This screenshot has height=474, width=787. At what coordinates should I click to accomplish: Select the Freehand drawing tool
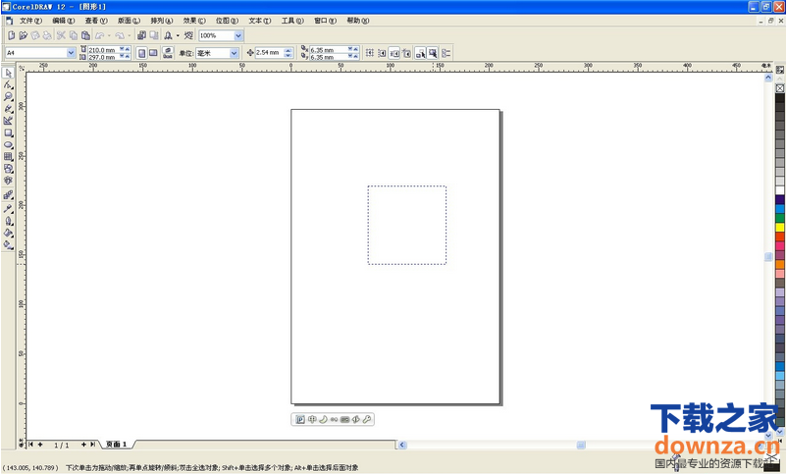point(8,109)
